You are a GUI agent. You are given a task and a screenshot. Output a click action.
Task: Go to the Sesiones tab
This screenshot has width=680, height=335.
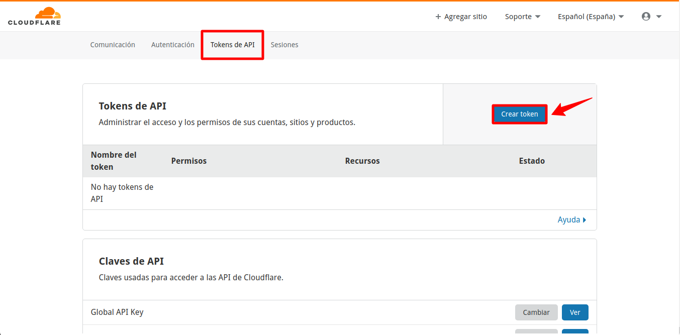click(x=284, y=45)
